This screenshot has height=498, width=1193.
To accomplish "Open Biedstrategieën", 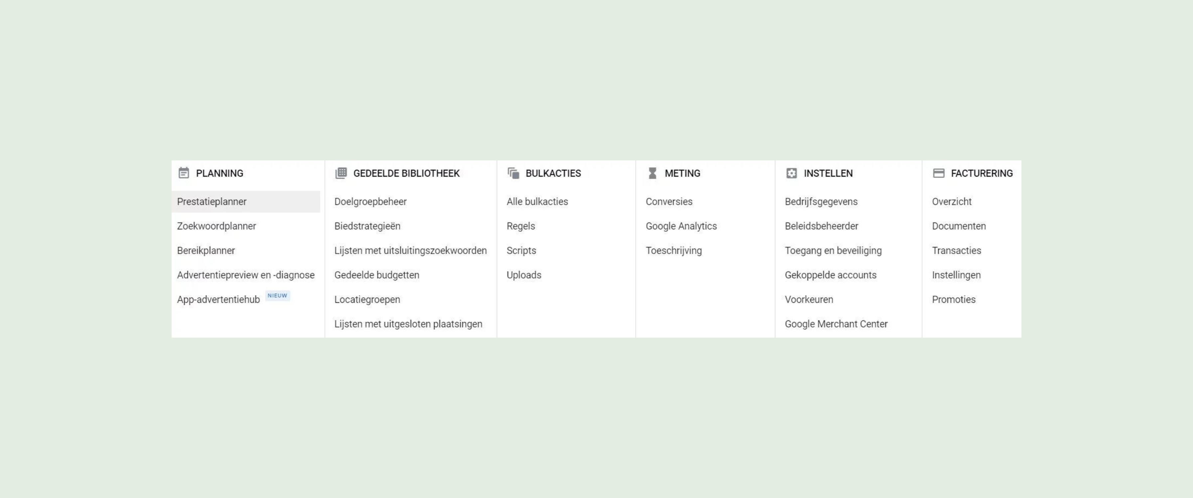I will [x=367, y=226].
